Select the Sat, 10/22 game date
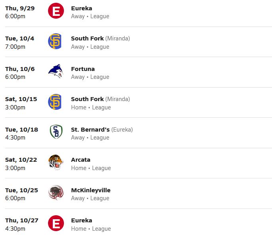Image resolution: width=272 pixels, height=243 pixels. (21, 160)
